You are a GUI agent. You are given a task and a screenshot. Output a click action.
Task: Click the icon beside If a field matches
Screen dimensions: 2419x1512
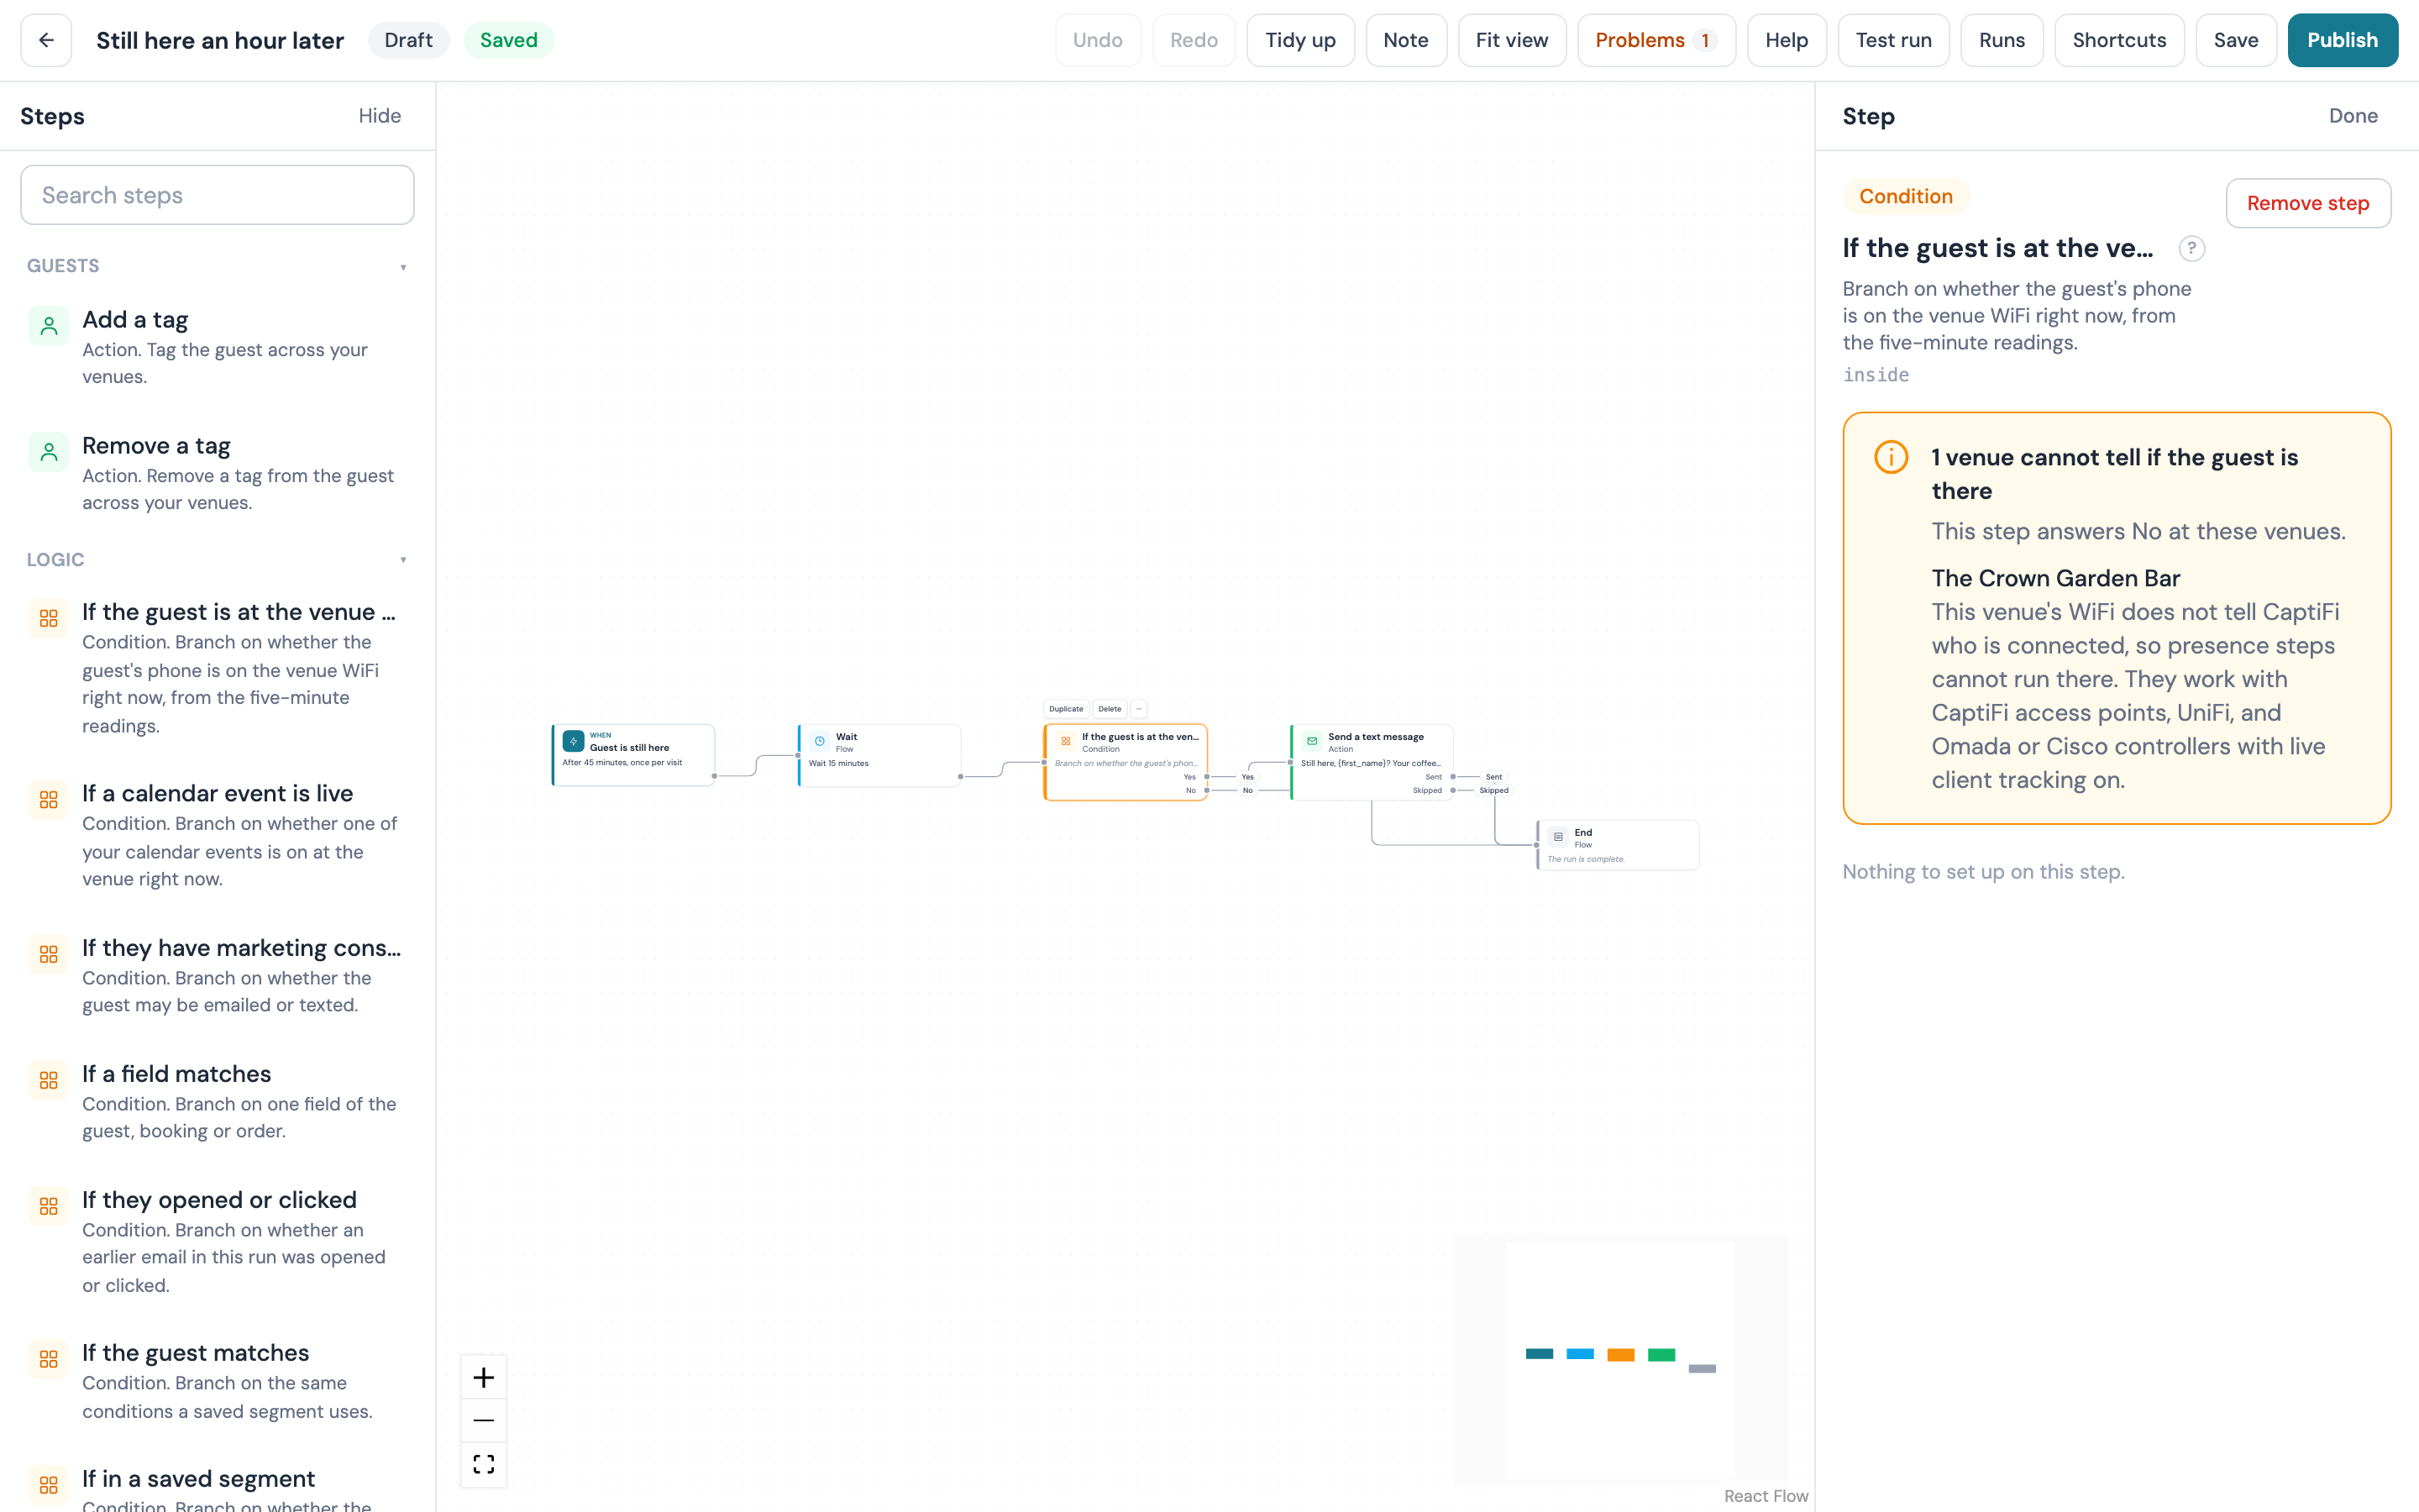[48, 1080]
